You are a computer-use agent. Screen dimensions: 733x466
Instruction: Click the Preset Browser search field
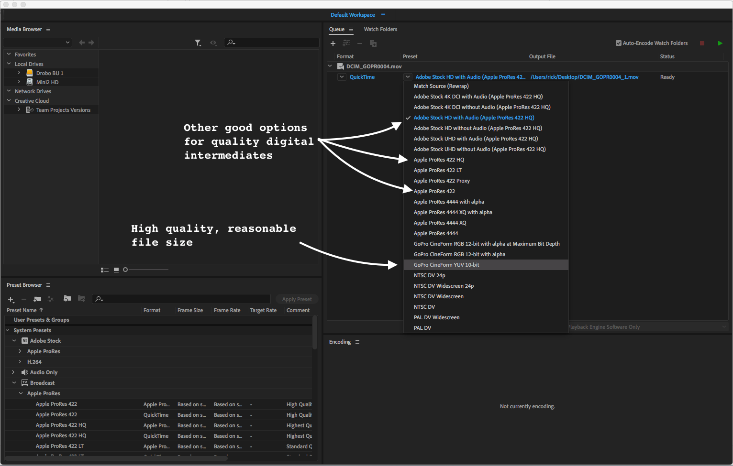pos(182,299)
